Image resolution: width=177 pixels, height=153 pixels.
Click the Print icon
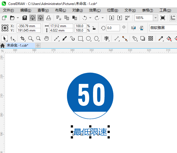[49, 18]
